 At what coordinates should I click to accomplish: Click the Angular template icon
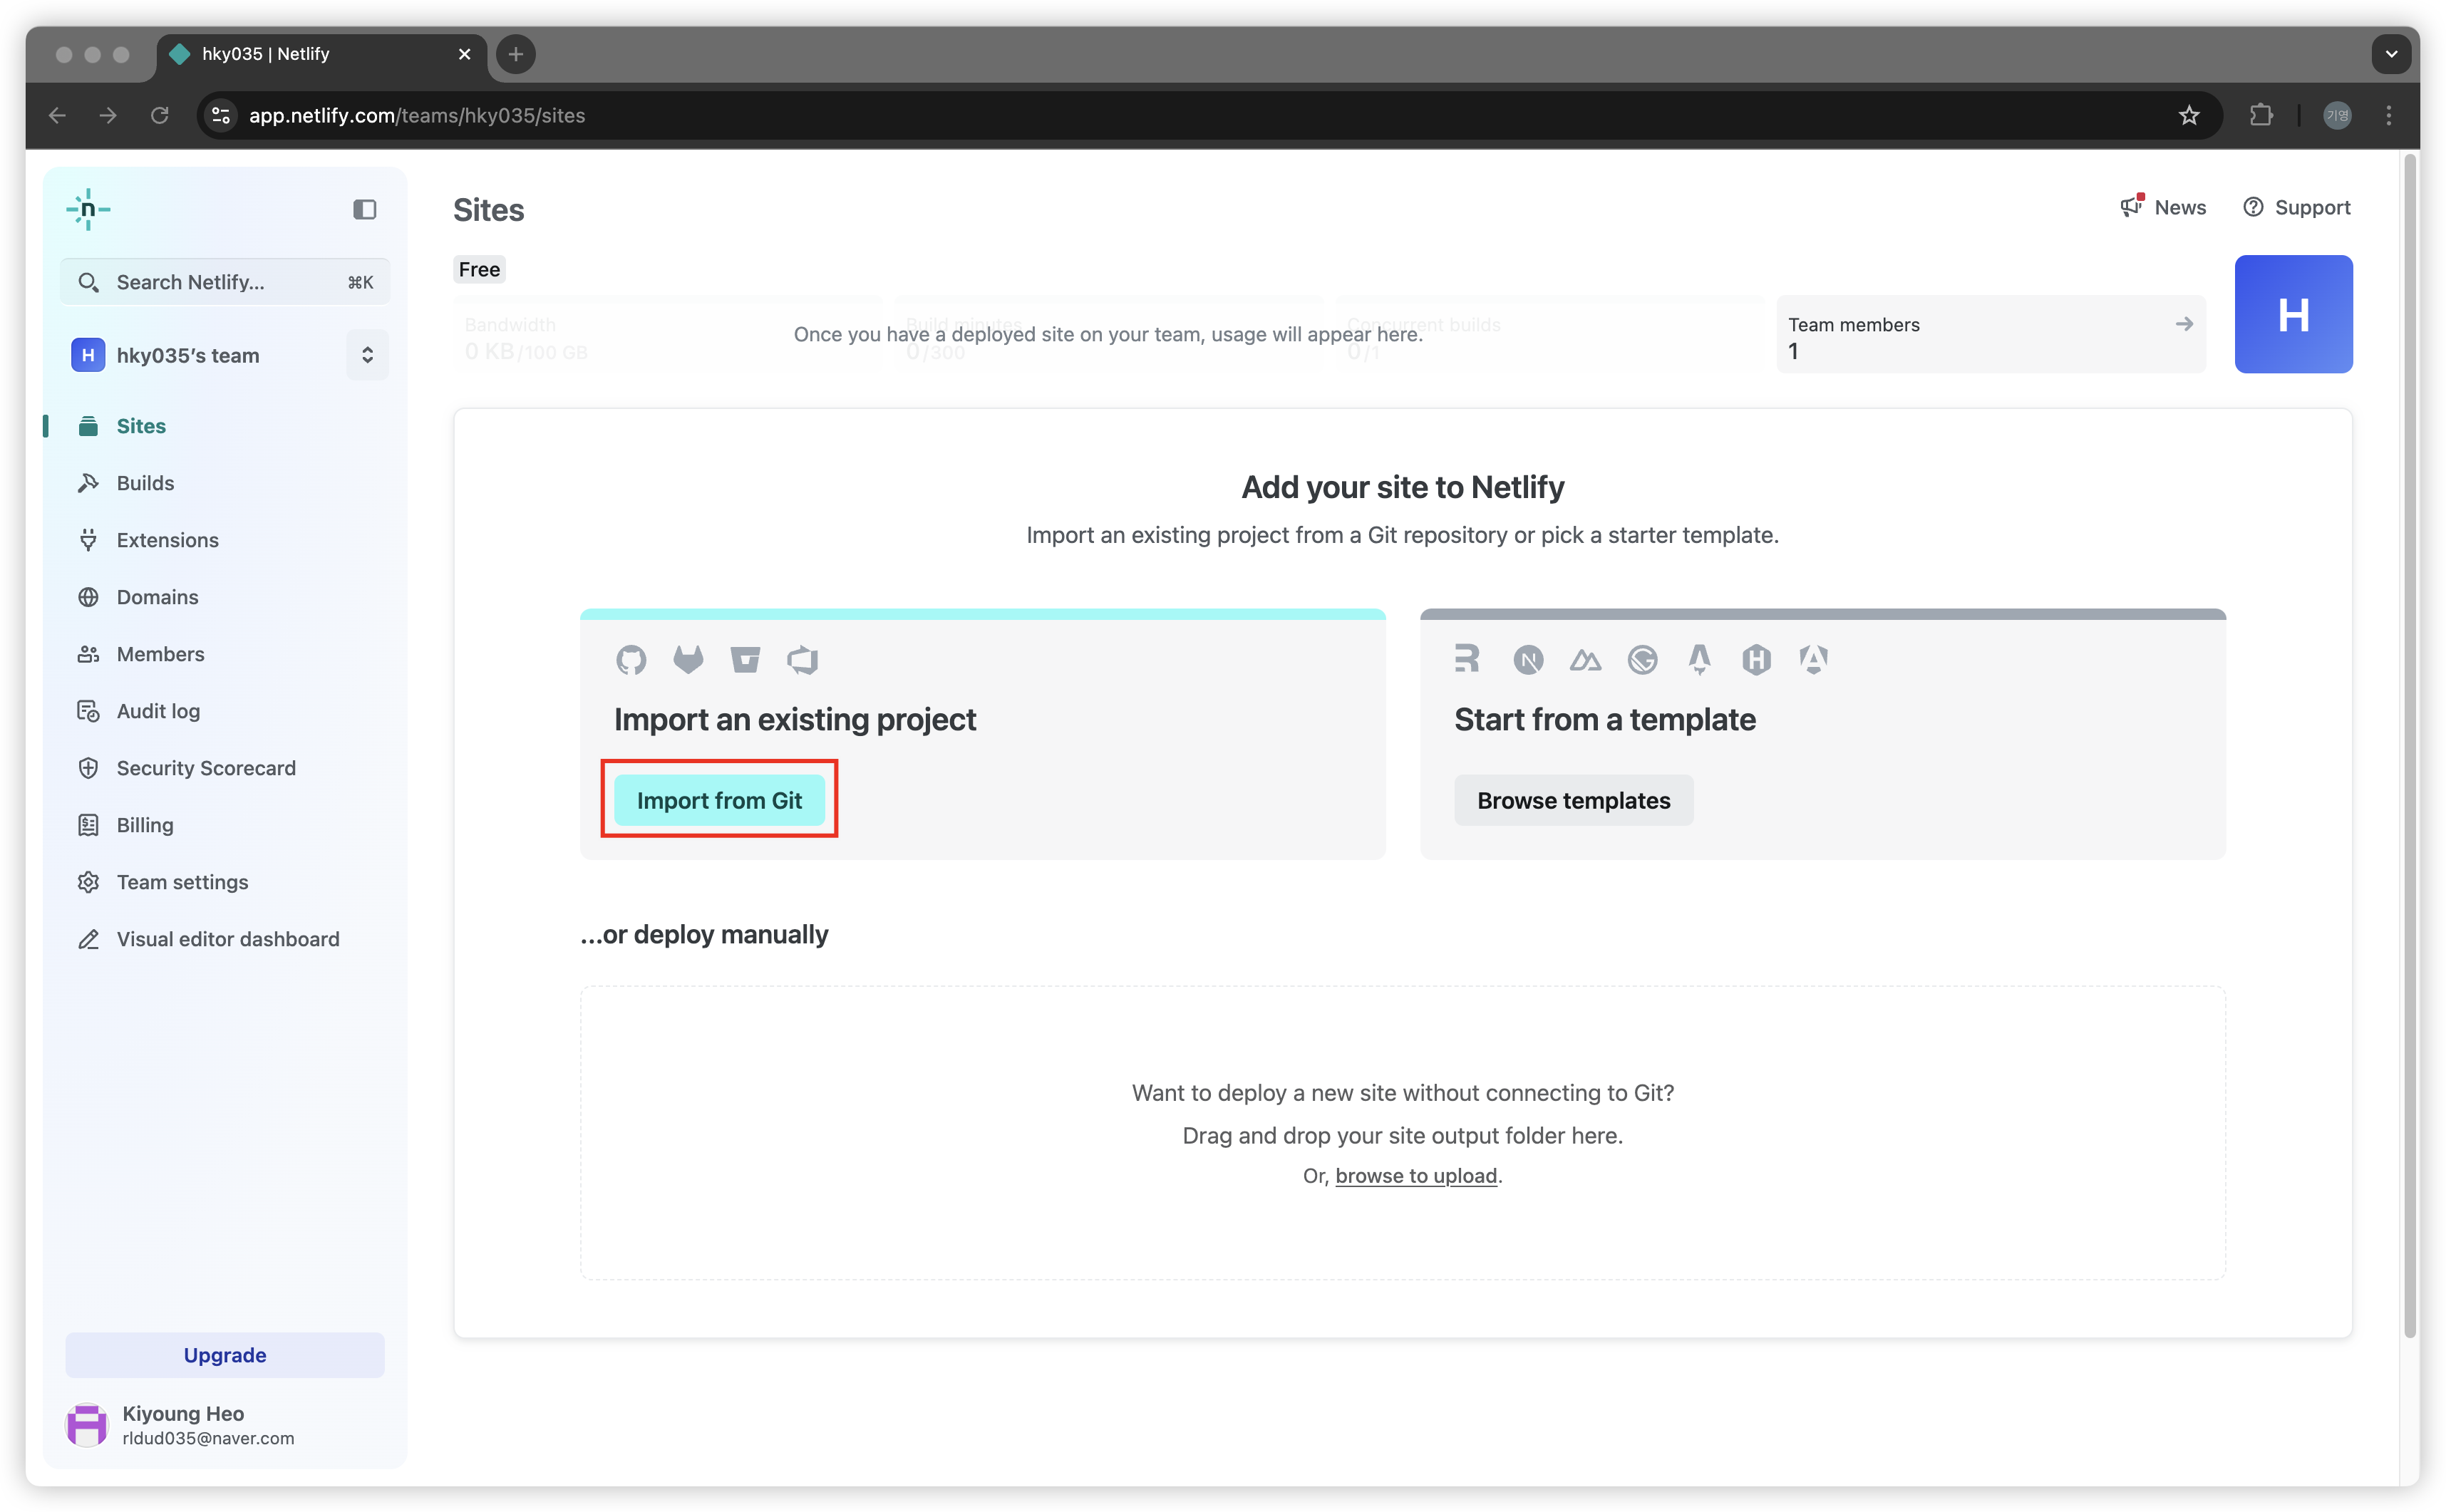pos(1813,659)
